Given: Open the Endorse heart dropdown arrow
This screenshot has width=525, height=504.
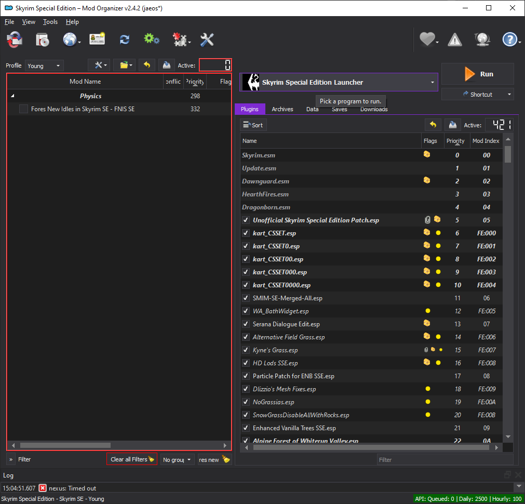Looking at the screenshot, I should pos(438,43).
